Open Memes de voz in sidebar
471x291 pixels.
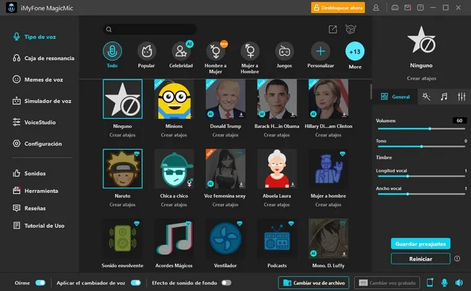[38, 80]
